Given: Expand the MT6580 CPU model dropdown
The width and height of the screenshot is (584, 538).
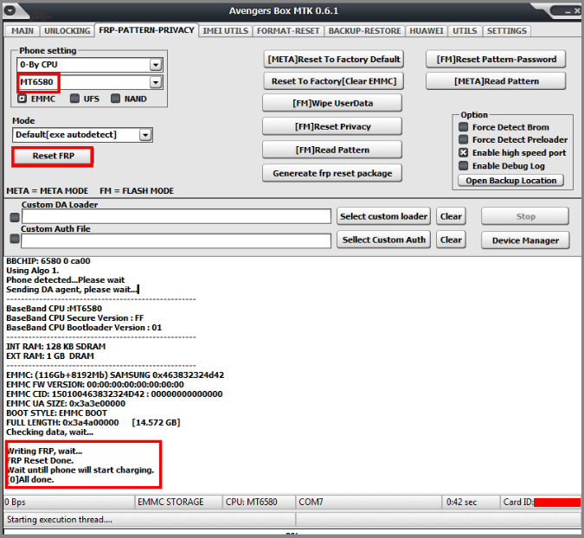Looking at the screenshot, I should [156, 82].
